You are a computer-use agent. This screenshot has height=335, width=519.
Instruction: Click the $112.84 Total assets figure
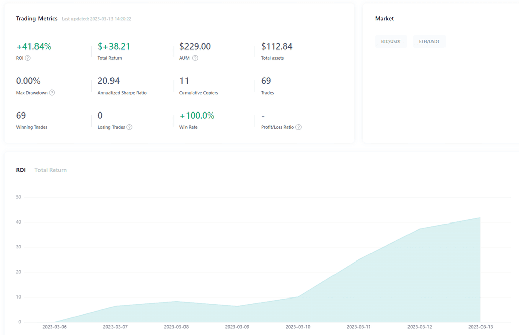277,46
